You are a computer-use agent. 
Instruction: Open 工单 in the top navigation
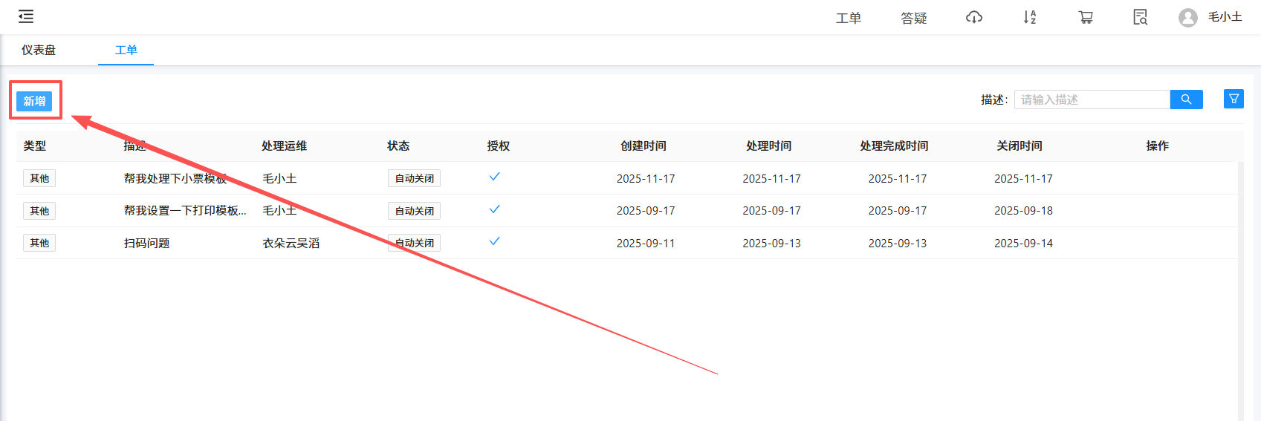pyautogui.click(x=848, y=18)
